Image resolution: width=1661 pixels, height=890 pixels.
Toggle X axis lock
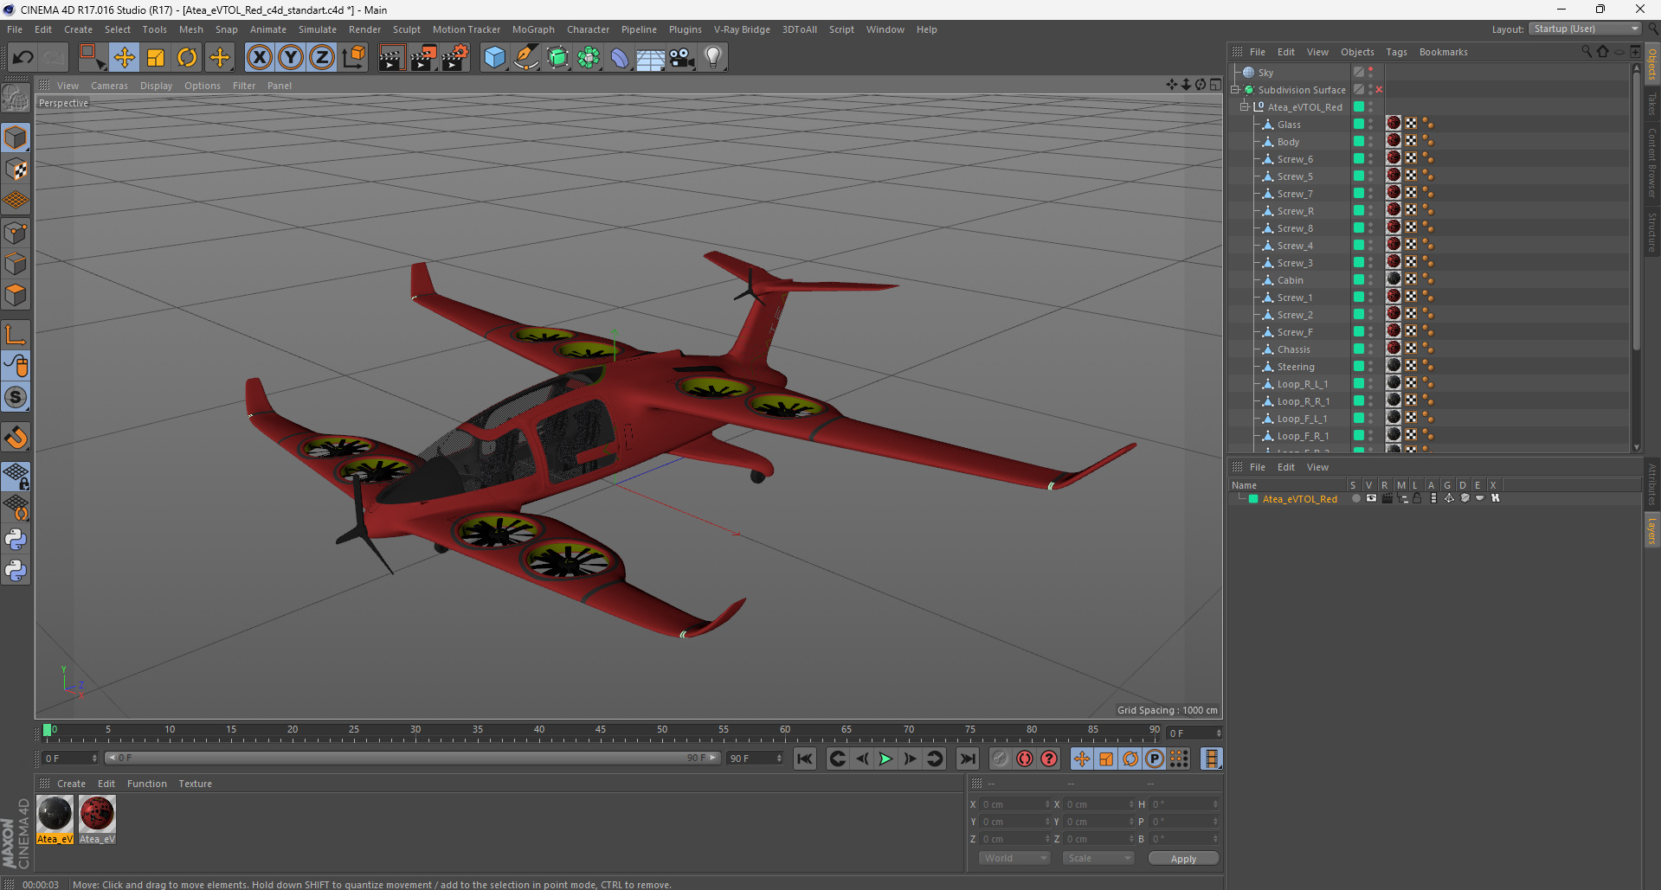(259, 58)
